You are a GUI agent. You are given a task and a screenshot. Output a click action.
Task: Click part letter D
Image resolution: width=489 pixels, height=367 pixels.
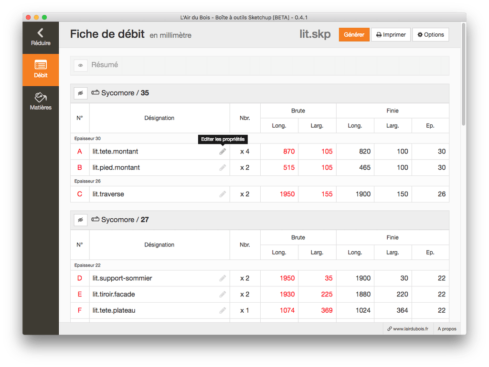[x=80, y=278]
